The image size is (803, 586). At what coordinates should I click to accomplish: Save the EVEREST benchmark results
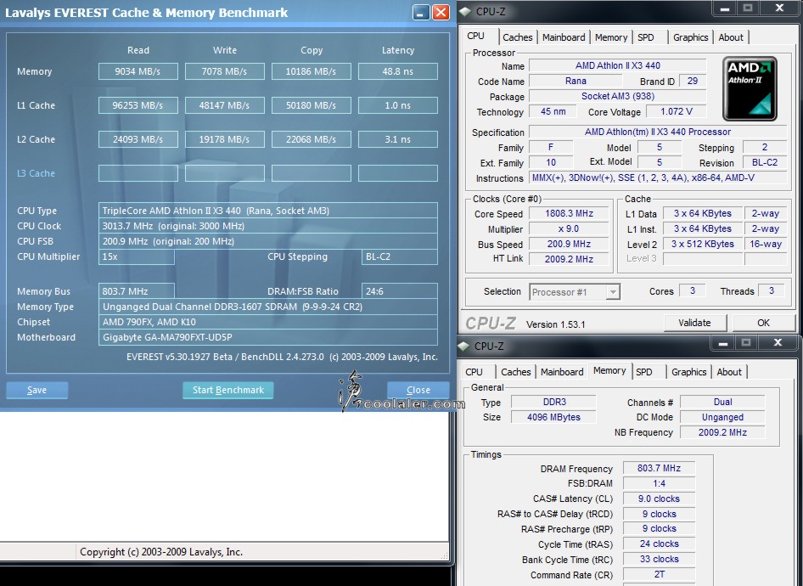(36, 390)
